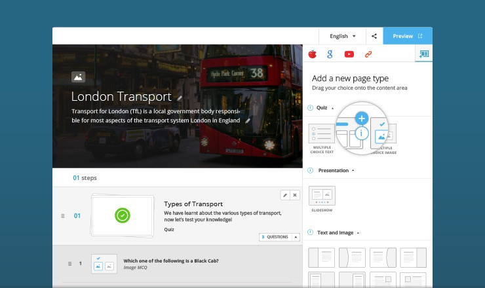
Task: Click the 'Add a new page type' heading
Action: (x=350, y=79)
